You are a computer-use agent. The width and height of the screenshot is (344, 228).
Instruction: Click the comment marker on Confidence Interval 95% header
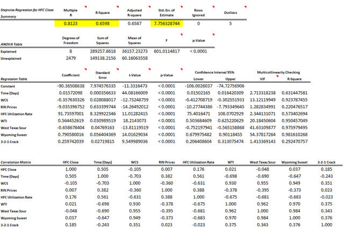[244, 69]
